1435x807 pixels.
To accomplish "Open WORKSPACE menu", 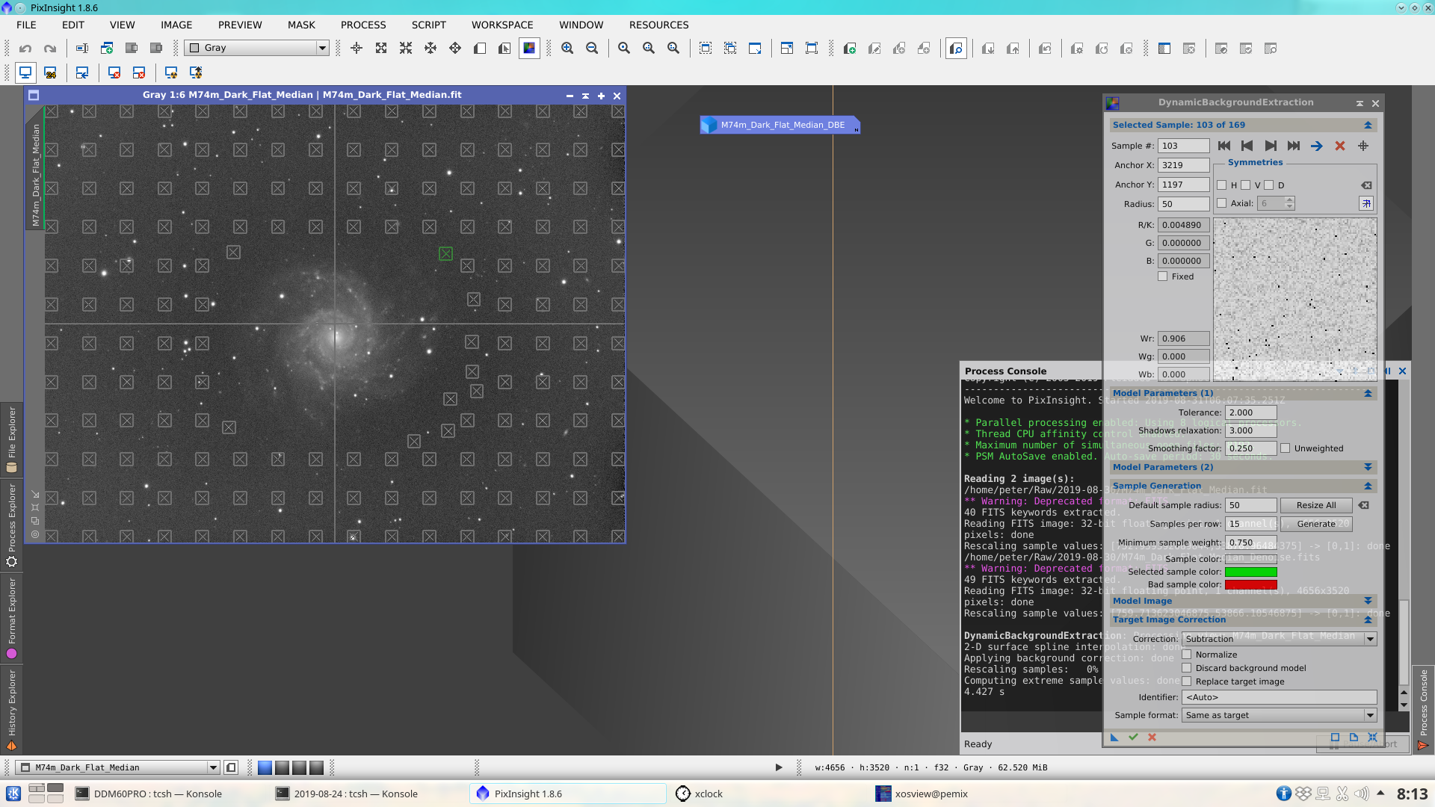I will click(502, 25).
